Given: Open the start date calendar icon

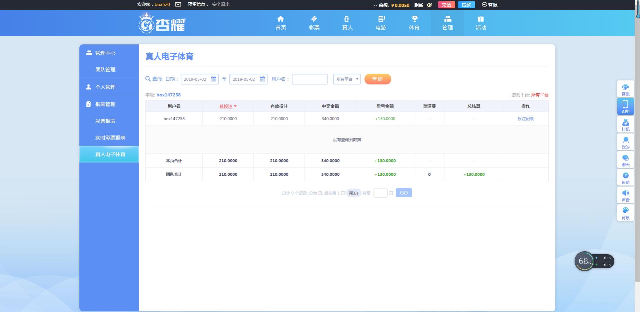Looking at the screenshot, I should (214, 79).
